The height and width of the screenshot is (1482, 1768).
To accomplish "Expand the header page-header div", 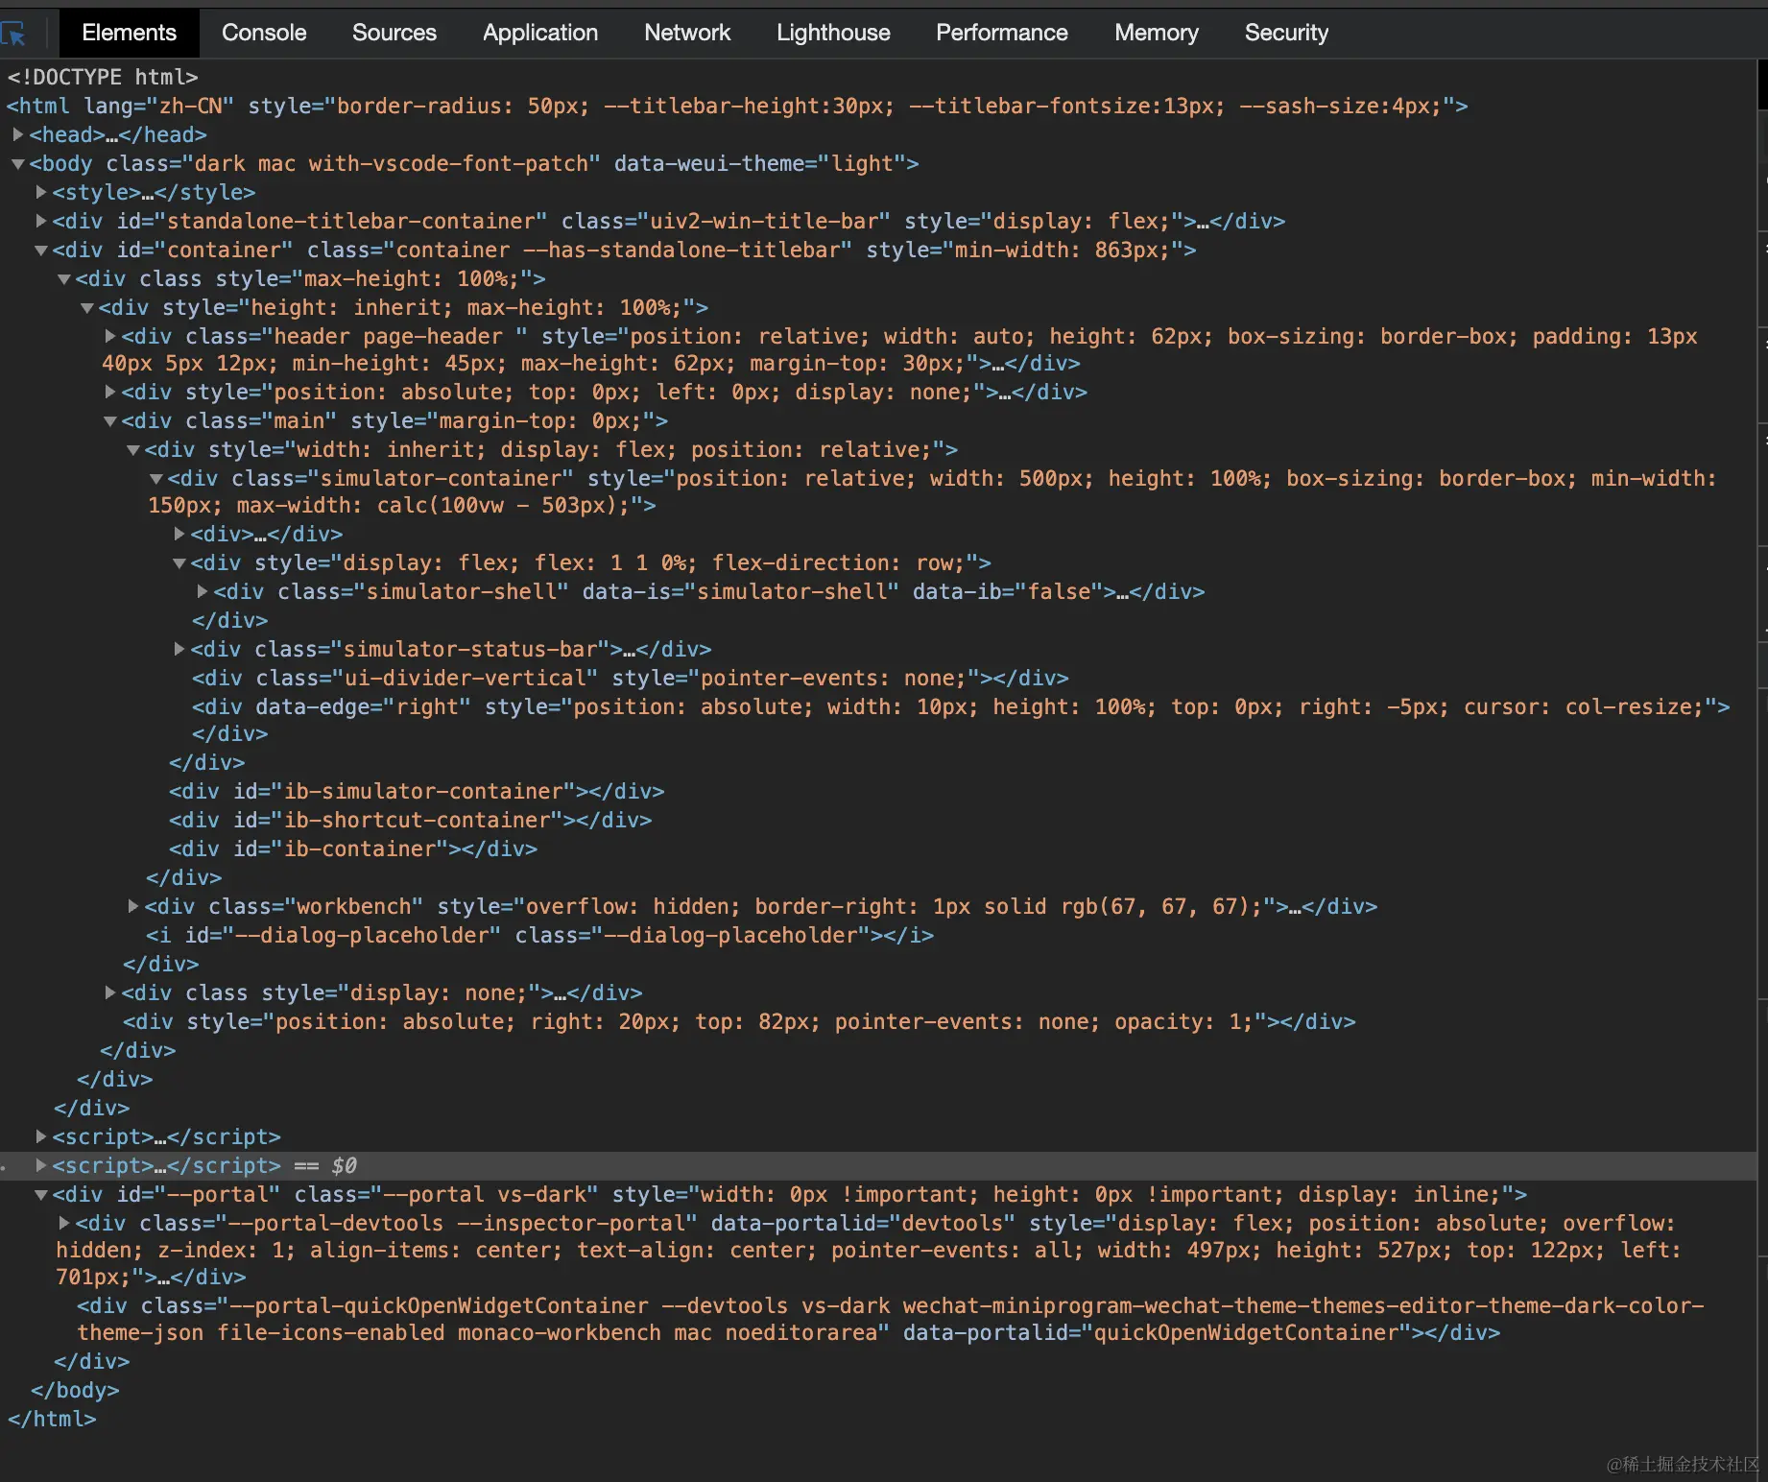I will coord(109,336).
